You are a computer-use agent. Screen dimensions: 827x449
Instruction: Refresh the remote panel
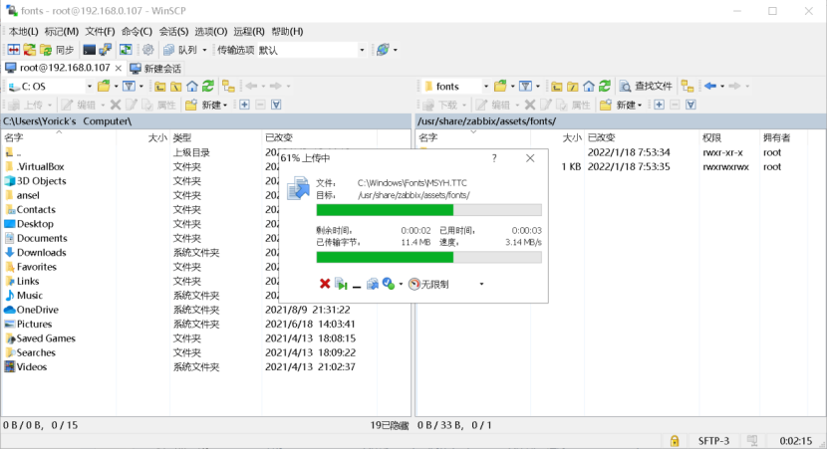coord(605,86)
